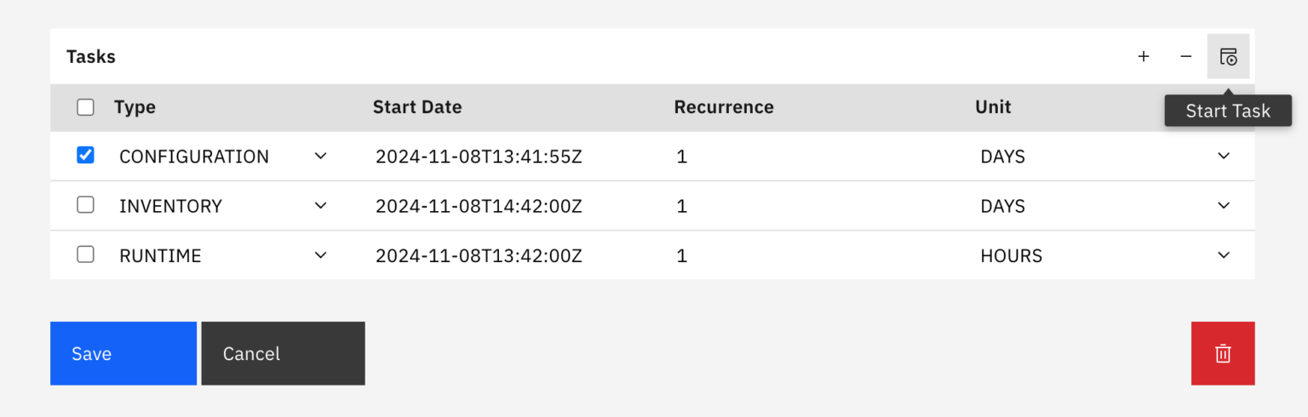1308x417 pixels.
Task: Open the RUNTIME type dropdown
Action: pos(320,255)
